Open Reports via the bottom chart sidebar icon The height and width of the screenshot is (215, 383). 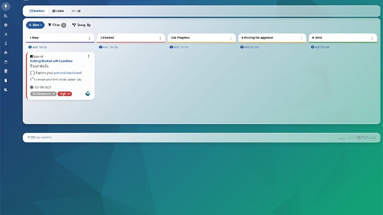(x=6, y=90)
